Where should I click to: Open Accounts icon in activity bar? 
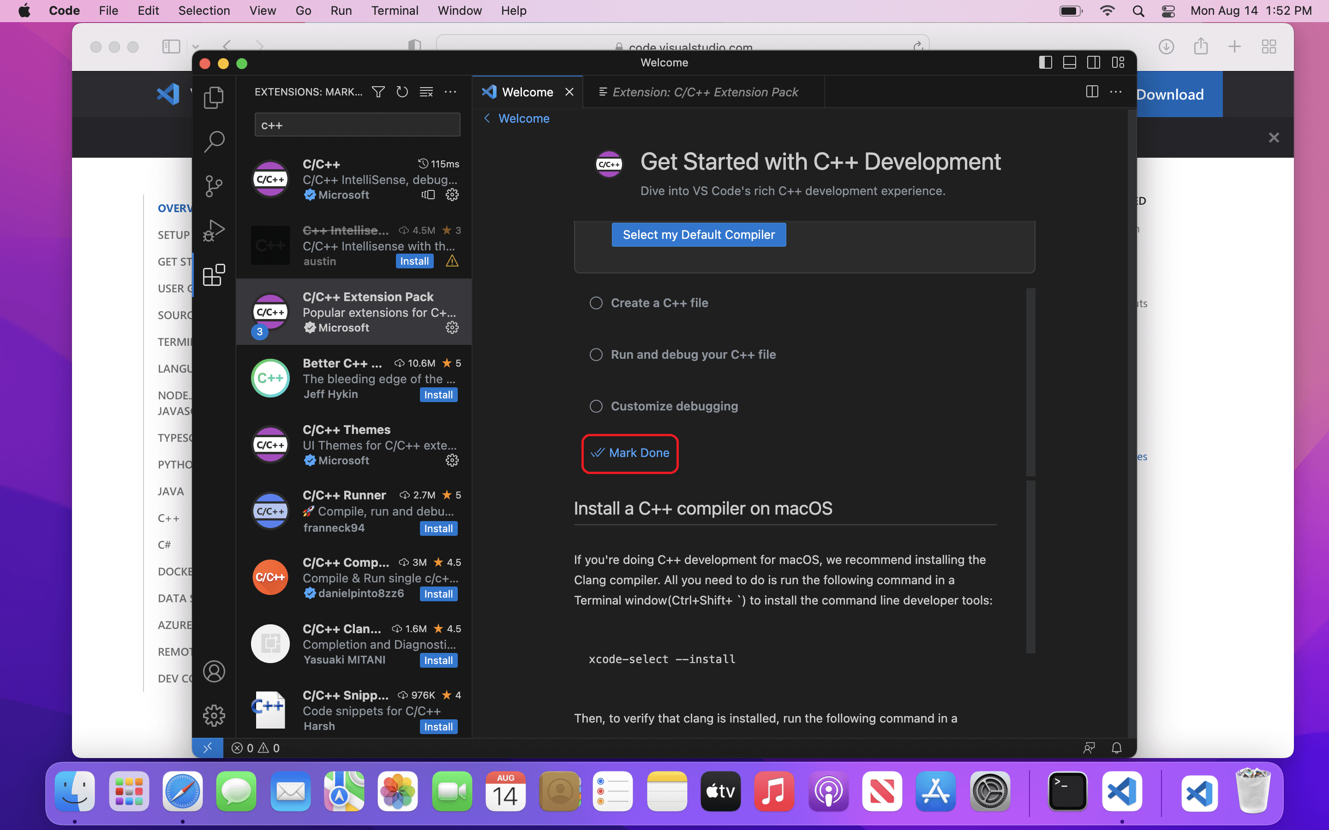[214, 671]
